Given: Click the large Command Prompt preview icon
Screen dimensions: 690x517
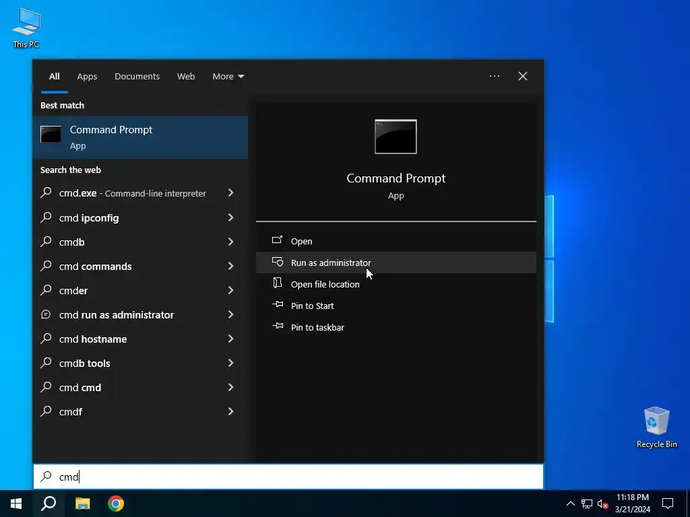Looking at the screenshot, I should pos(396,137).
